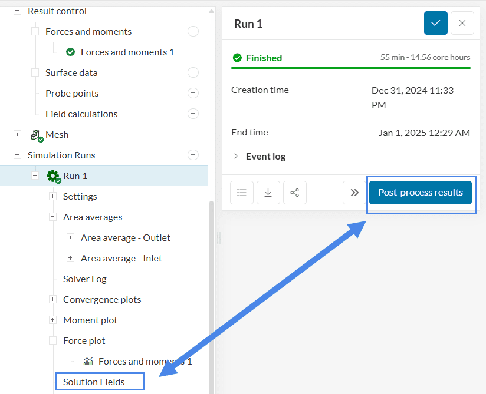Click the download results icon
486x394 pixels.
click(268, 193)
